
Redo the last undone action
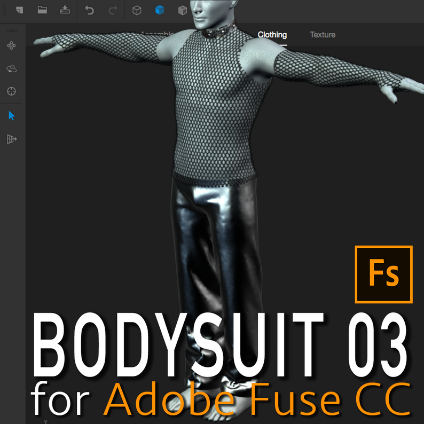tap(113, 10)
